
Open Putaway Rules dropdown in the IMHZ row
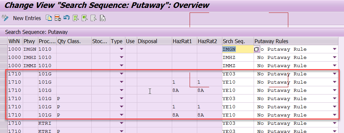(334, 57)
